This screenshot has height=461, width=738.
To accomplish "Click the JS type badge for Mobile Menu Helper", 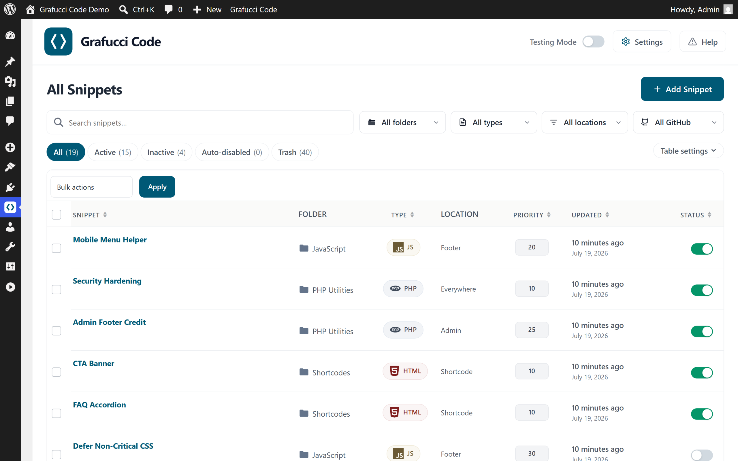I will (403, 247).
